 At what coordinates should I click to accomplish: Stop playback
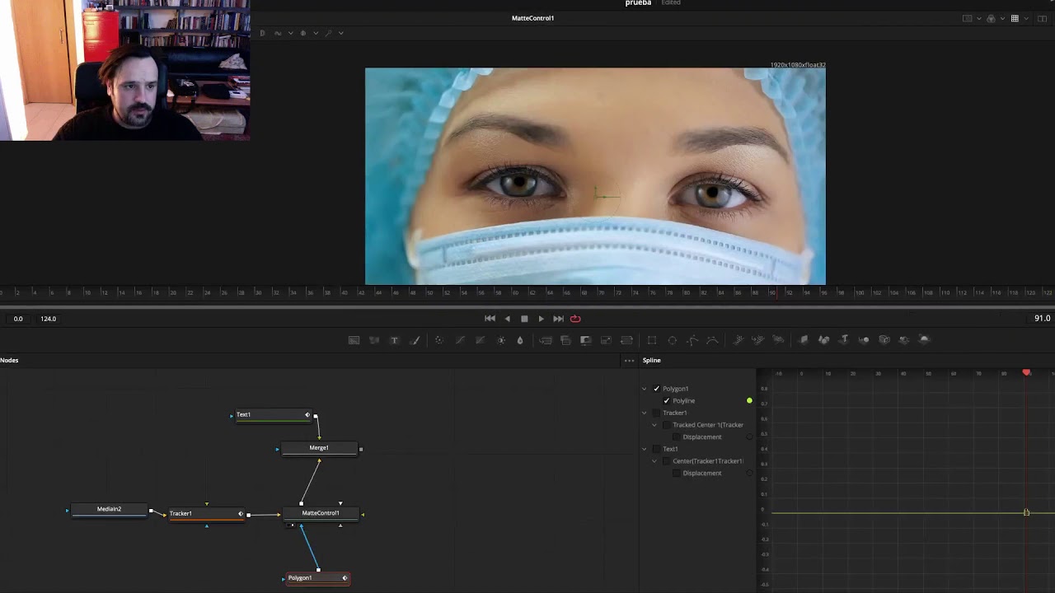point(524,319)
